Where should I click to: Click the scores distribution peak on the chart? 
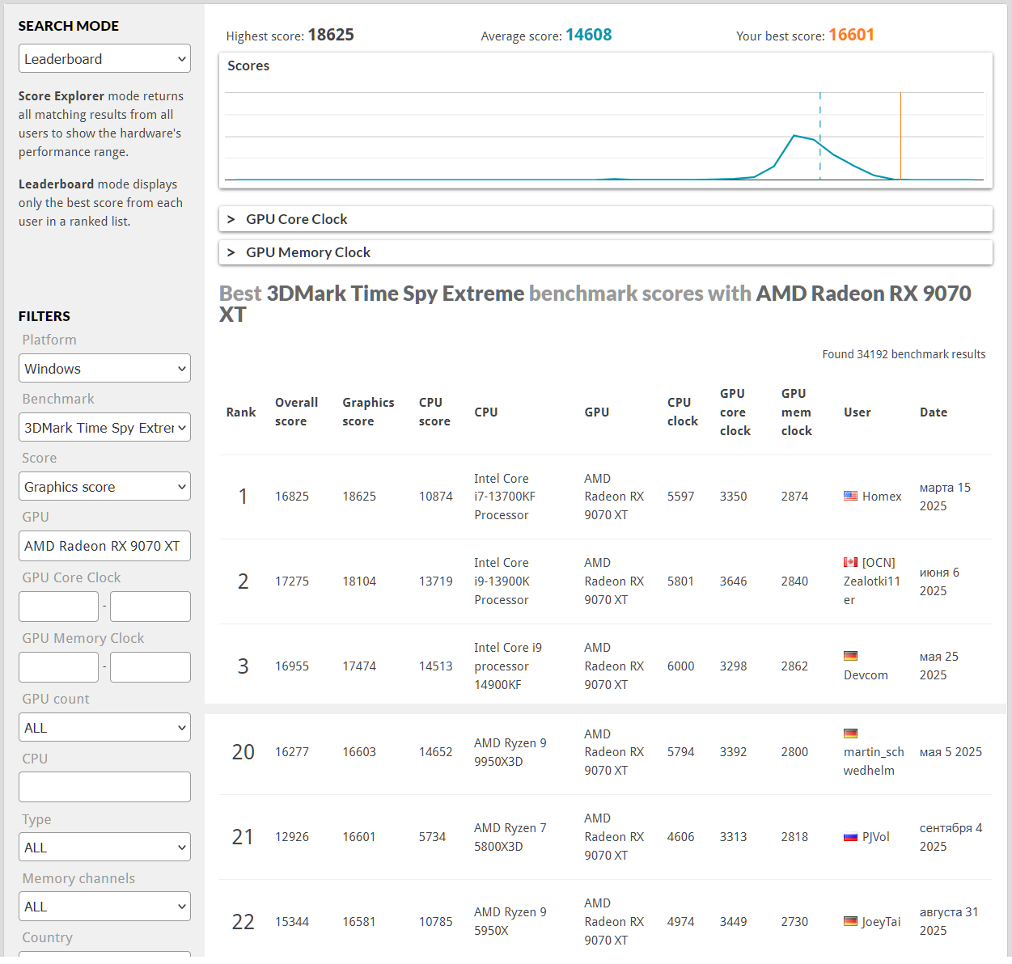[x=794, y=136]
